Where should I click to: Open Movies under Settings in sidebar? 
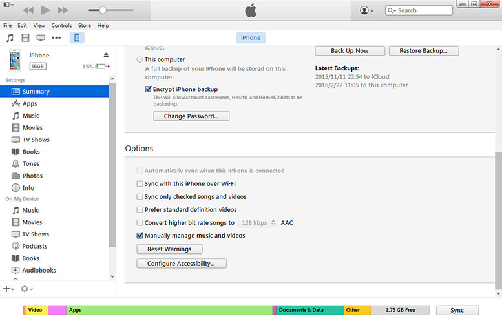click(x=54, y=127)
